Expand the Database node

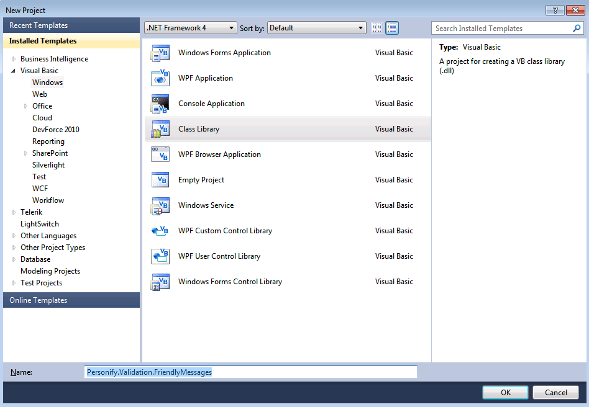(14, 259)
